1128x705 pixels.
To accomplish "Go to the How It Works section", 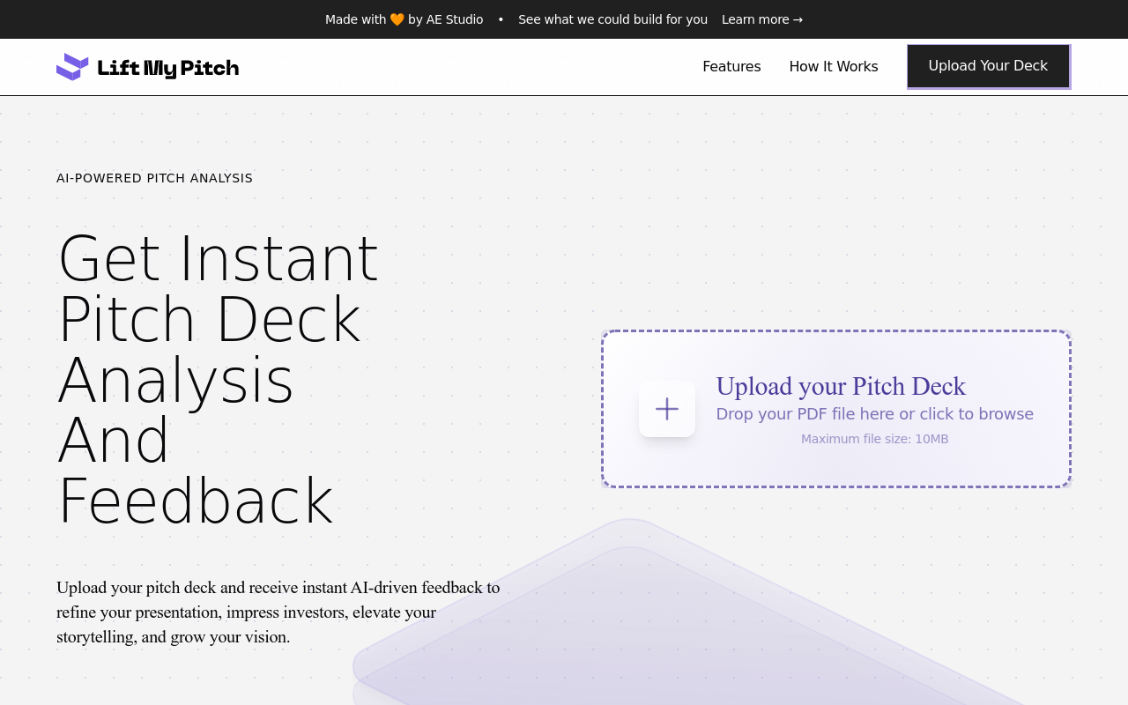I will (x=834, y=67).
